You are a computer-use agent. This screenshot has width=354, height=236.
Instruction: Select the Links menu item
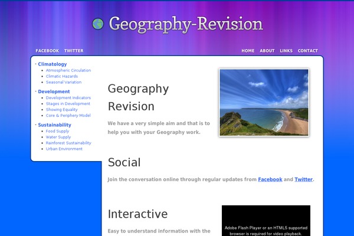coord(286,51)
